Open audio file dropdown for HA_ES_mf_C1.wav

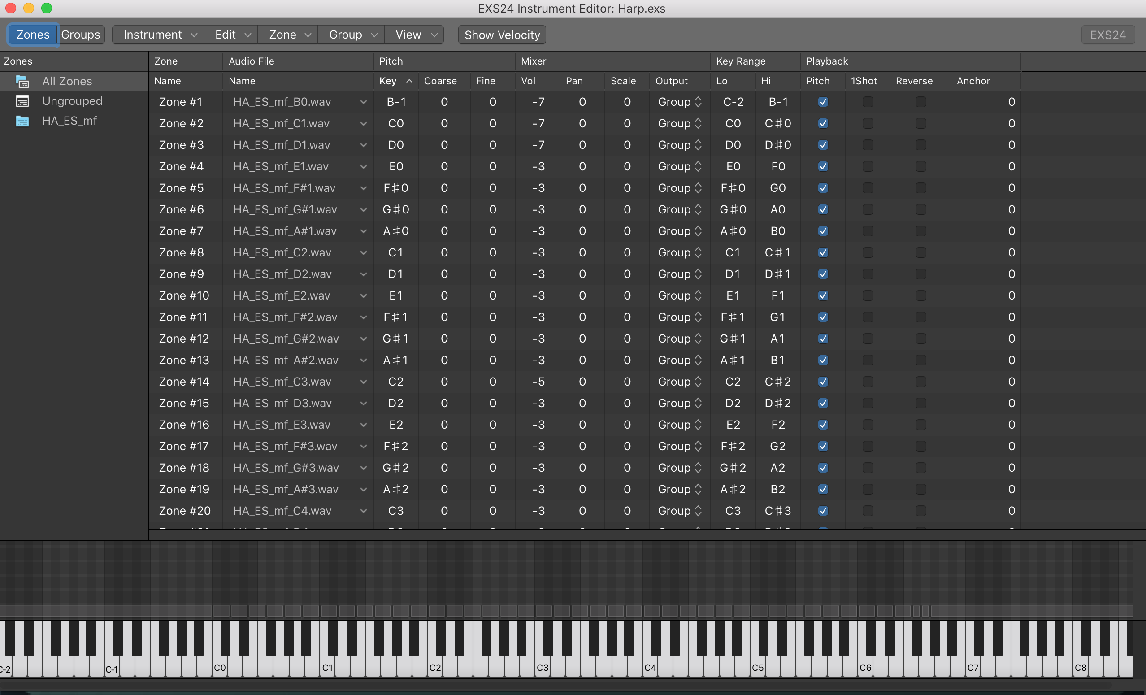point(363,124)
